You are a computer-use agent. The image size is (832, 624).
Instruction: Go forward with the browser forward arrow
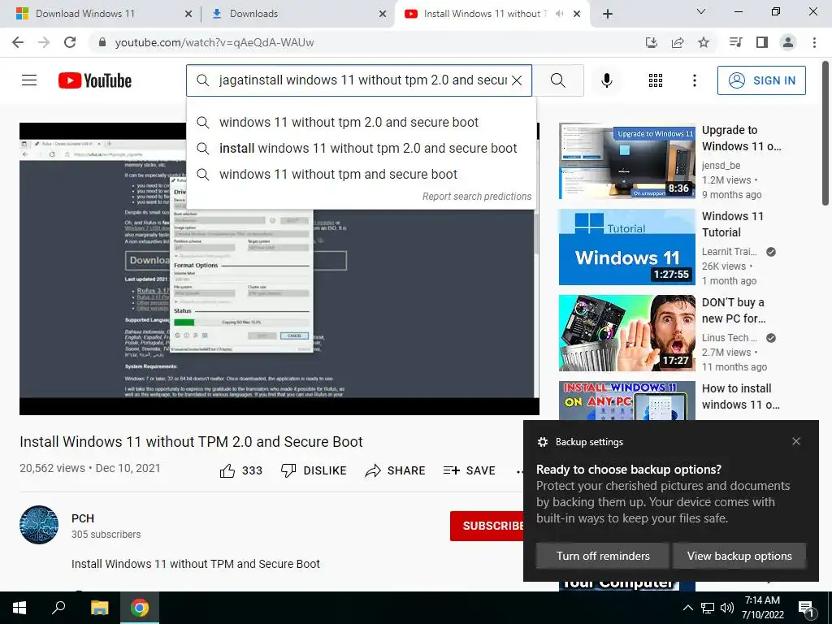44,42
